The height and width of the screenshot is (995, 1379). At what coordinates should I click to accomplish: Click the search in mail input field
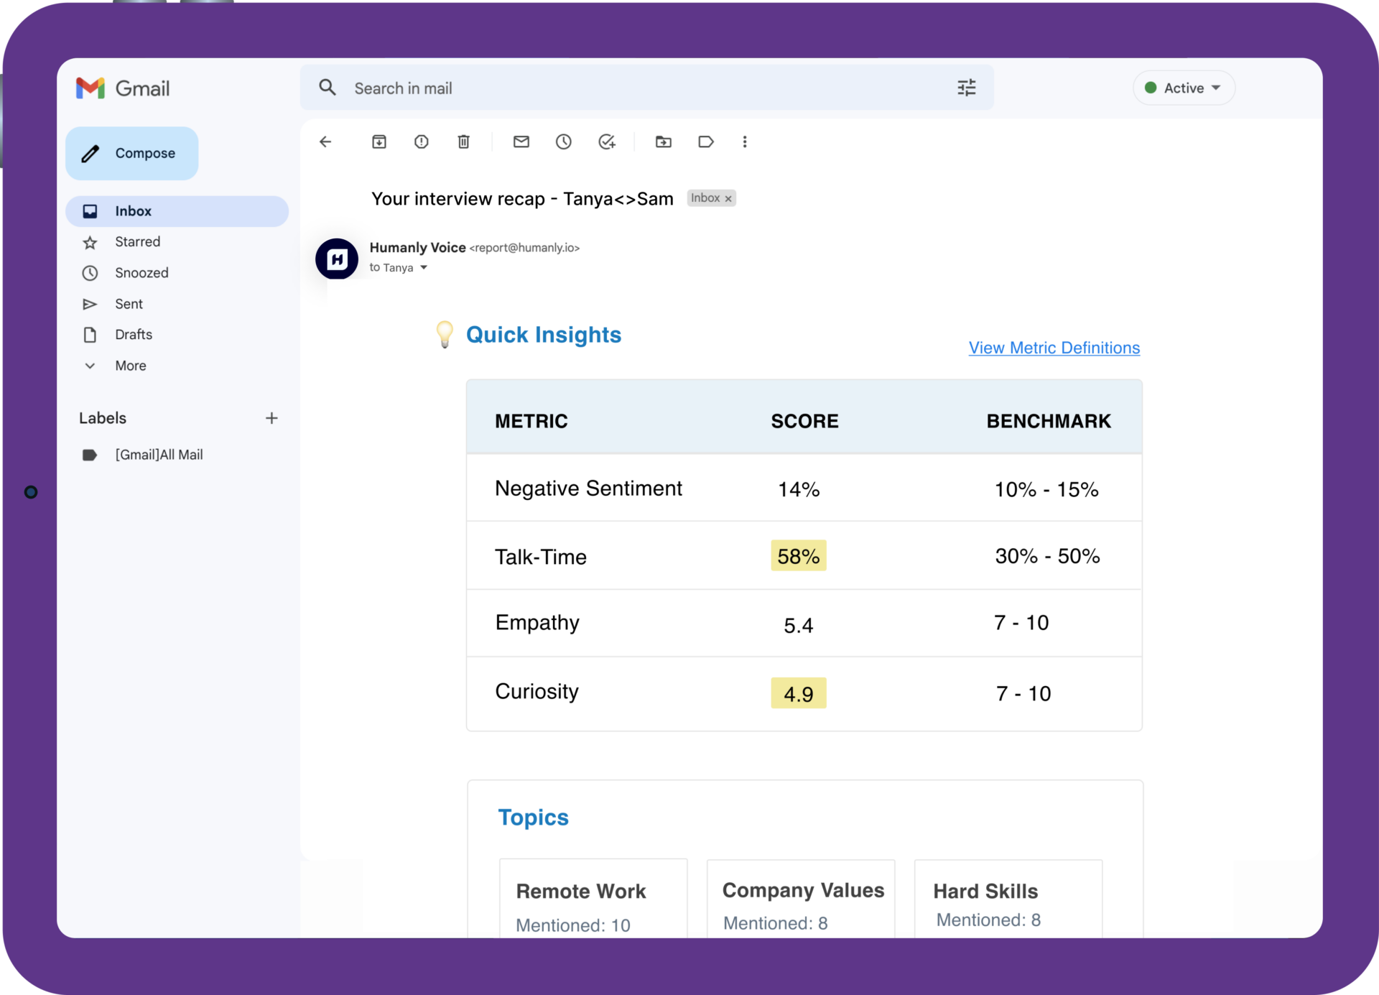pyautogui.click(x=655, y=88)
